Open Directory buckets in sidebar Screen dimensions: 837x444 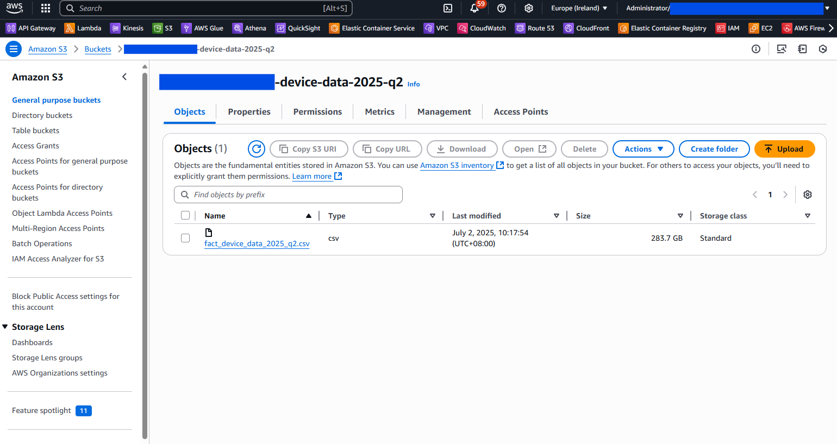click(42, 115)
